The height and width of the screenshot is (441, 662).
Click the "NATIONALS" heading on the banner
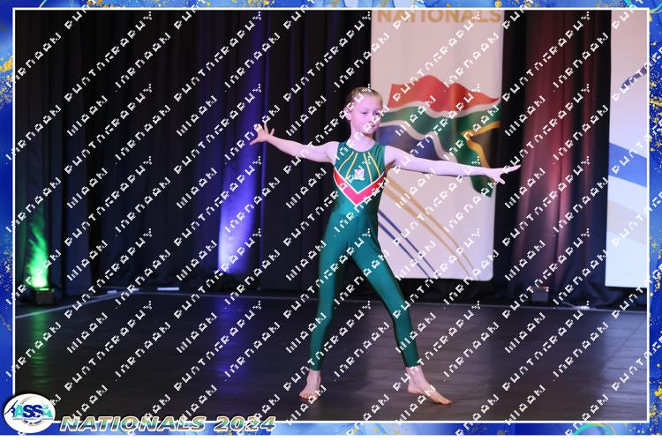[440, 17]
